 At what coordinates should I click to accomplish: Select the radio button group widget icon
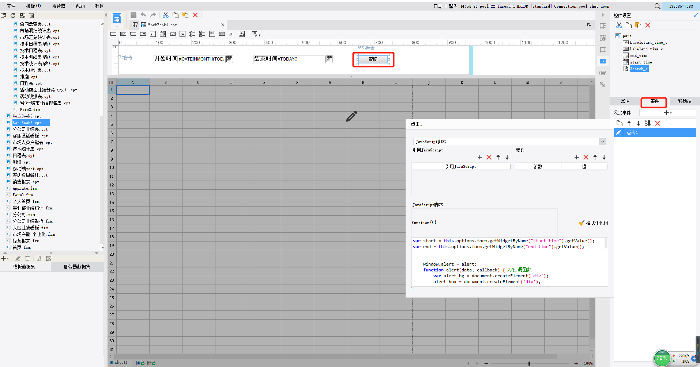tap(192, 34)
